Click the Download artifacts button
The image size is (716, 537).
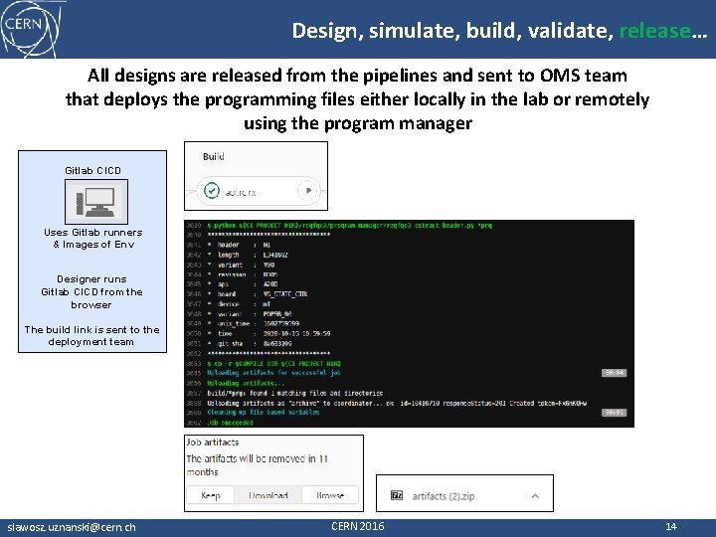click(x=268, y=495)
